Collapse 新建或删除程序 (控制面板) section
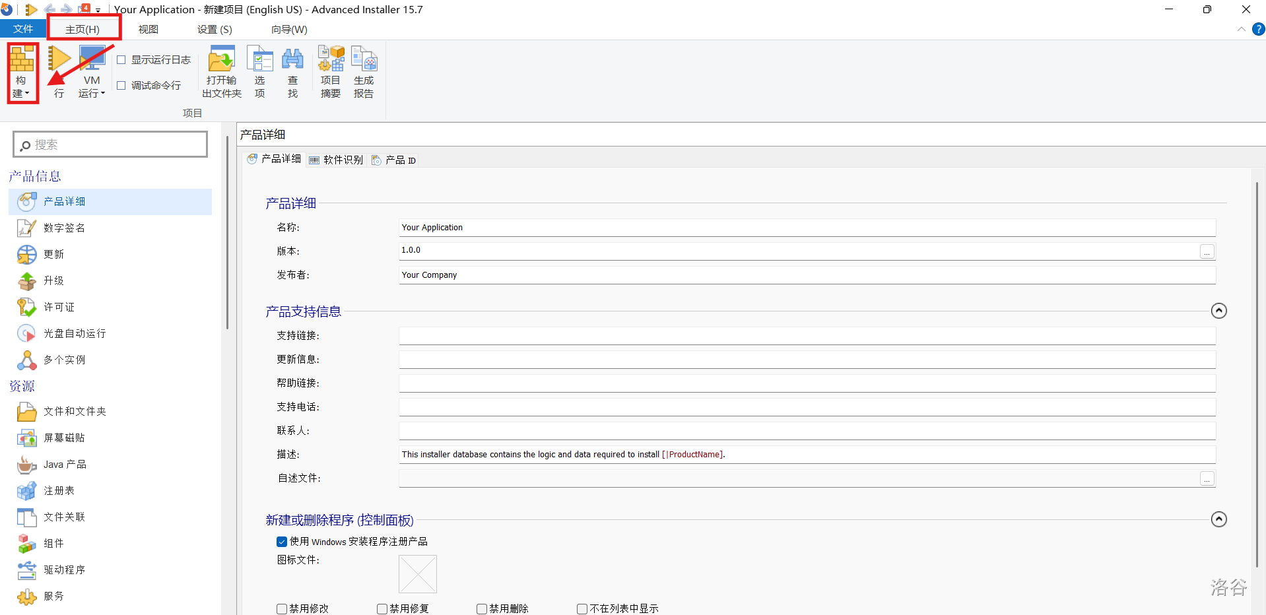1266x615 pixels. click(1218, 519)
